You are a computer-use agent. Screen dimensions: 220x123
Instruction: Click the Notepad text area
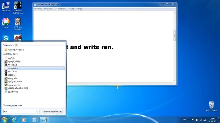pos(103,46)
